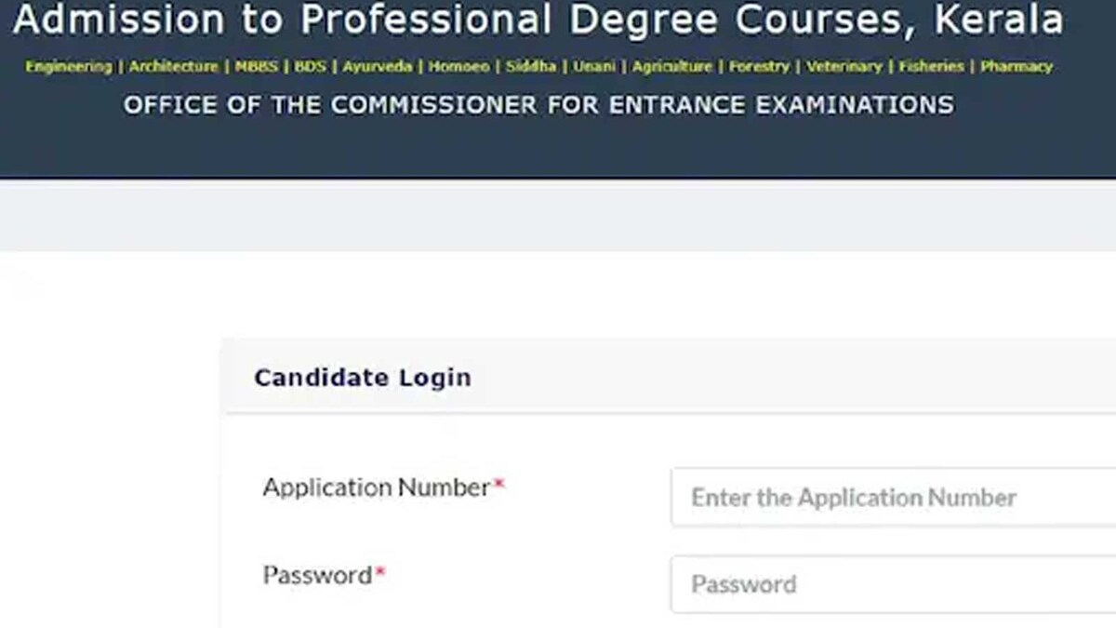Open the Fisheries link
1116x628 pixels.
tap(931, 66)
